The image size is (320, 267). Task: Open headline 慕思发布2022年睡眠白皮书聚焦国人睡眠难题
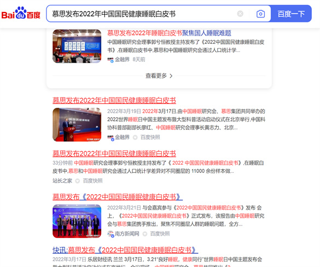coord(169,33)
